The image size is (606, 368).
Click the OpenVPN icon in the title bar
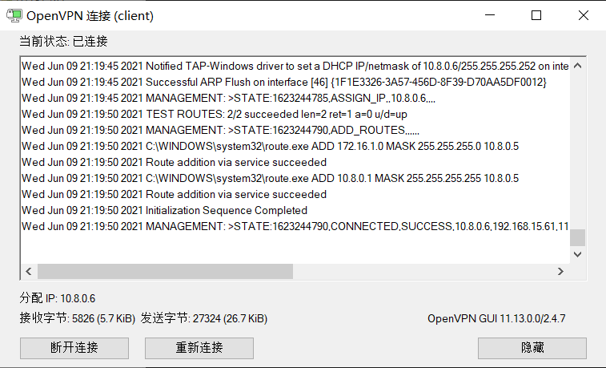(13, 15)
